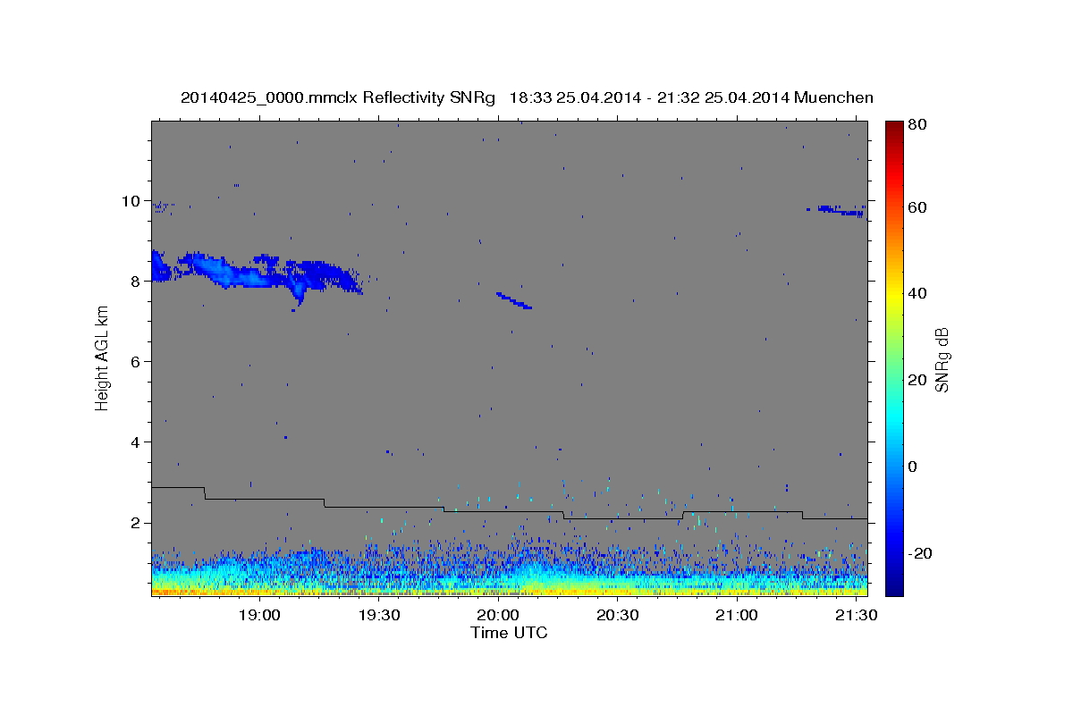The height and width of the screenshot is (715, 1073).
Task: Click the small blue streak near 20:00 at 7.5 km
Action: point(514,300)
